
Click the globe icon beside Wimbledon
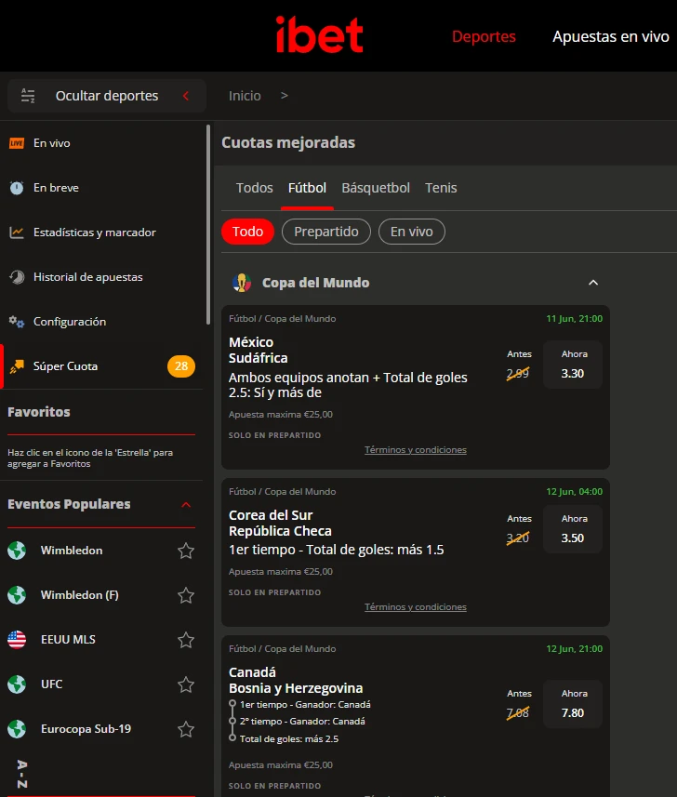click(x=17, y=551)
